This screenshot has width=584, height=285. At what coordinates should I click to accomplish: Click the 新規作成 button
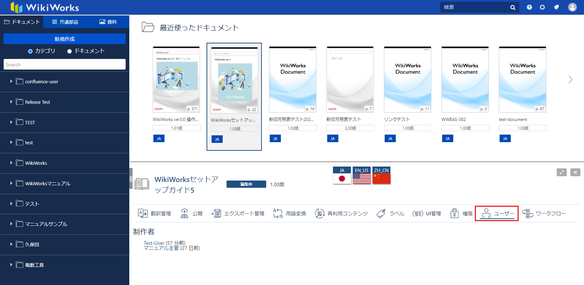(65, 39)
